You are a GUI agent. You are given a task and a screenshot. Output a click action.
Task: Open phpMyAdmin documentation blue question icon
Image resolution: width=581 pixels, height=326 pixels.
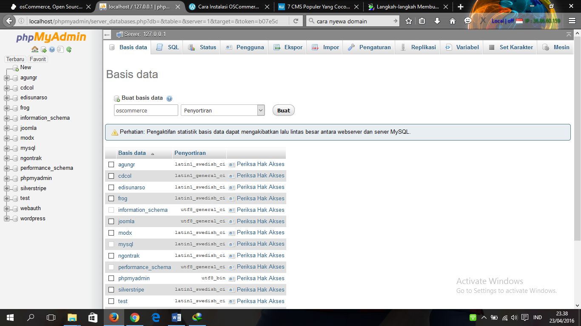[x=52, y=50]
